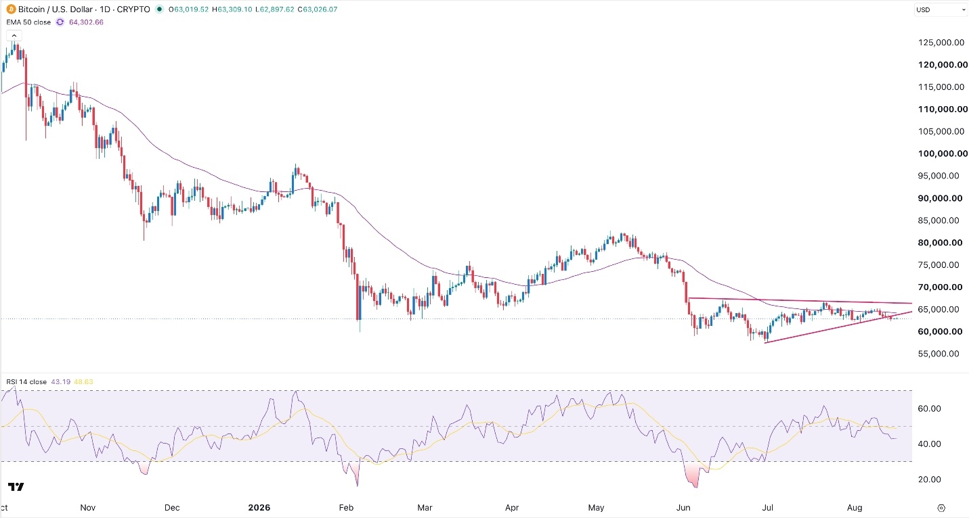Click the RSI 20.00 axis label
The image size is (969, 518).
[930, 479]
